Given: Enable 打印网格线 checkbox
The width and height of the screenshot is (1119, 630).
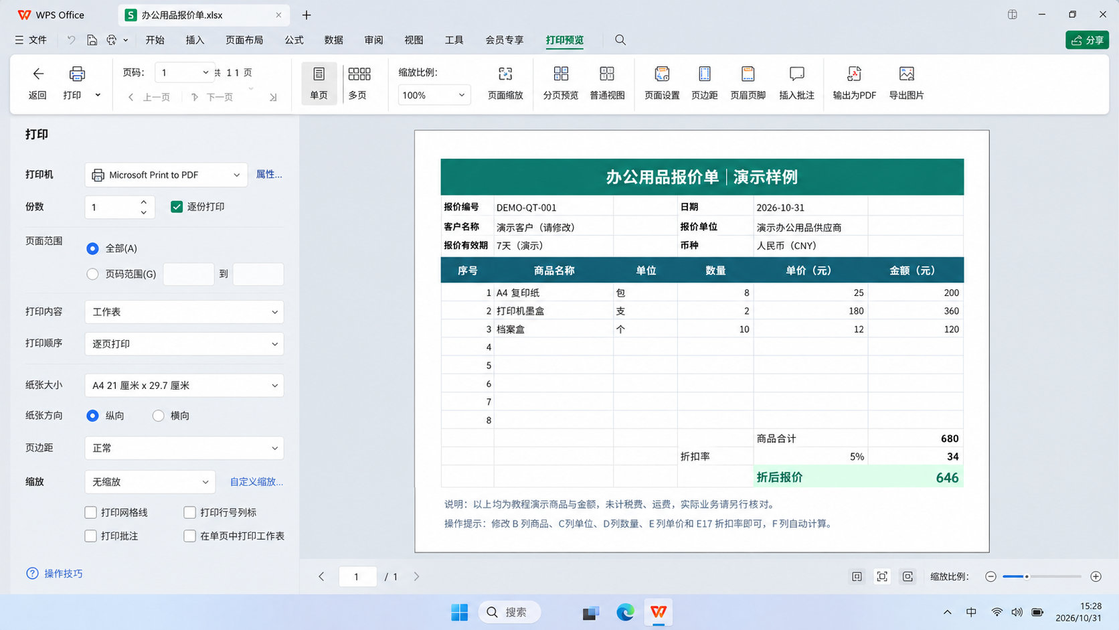Looking at the screenshot, I should tap(91, 512).
